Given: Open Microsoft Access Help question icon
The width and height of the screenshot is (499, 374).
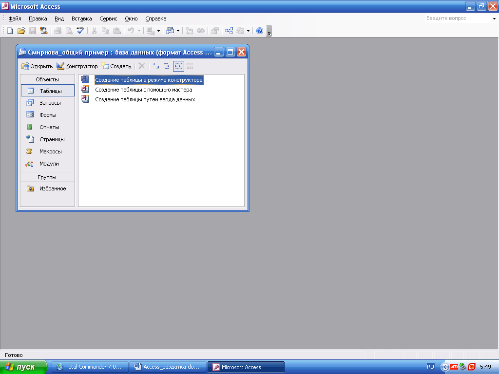Looking at the screenshot, I should coord(260,31).
